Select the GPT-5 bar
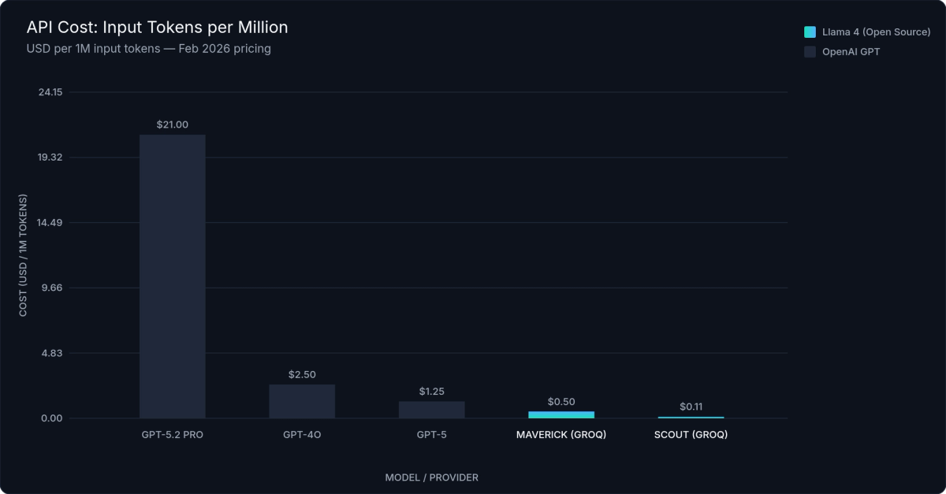The height and width of the screenshot is (494, 946). click(432, 408)
